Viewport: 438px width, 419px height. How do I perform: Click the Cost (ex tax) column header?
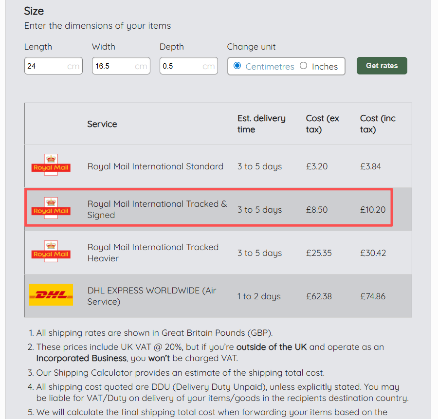[x=322, y=124]
